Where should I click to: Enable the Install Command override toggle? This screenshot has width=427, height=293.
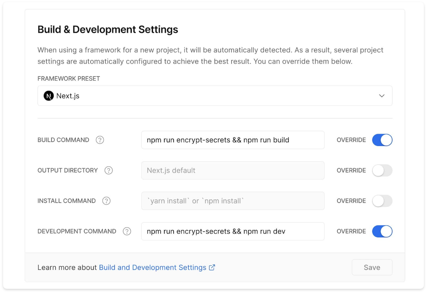click(382, 201)
